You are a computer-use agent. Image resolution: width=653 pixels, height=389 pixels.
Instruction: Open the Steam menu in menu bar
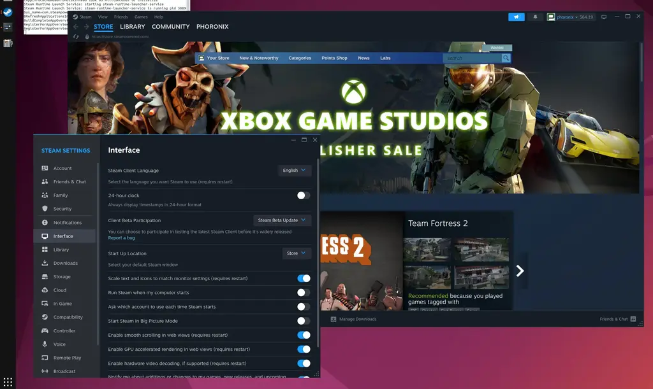point(85,17)
